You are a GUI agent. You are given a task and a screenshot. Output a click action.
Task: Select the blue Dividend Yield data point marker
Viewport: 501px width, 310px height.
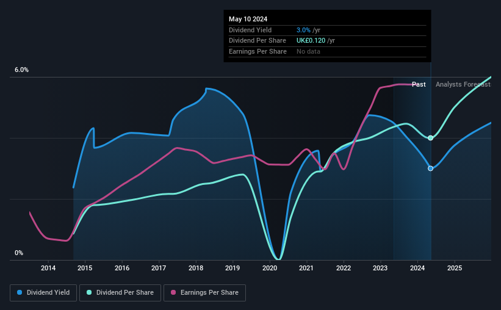point(430,168)
